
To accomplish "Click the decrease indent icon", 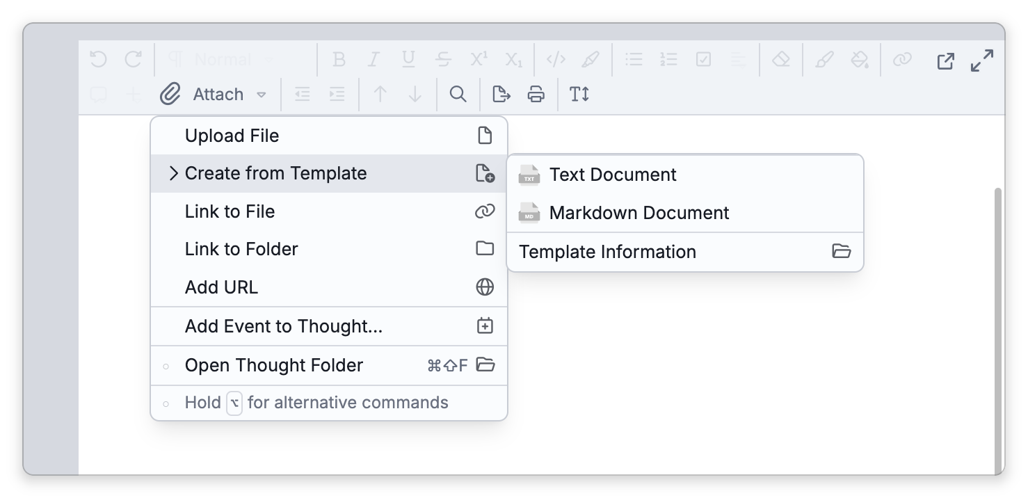I will [x=302, y=94].
